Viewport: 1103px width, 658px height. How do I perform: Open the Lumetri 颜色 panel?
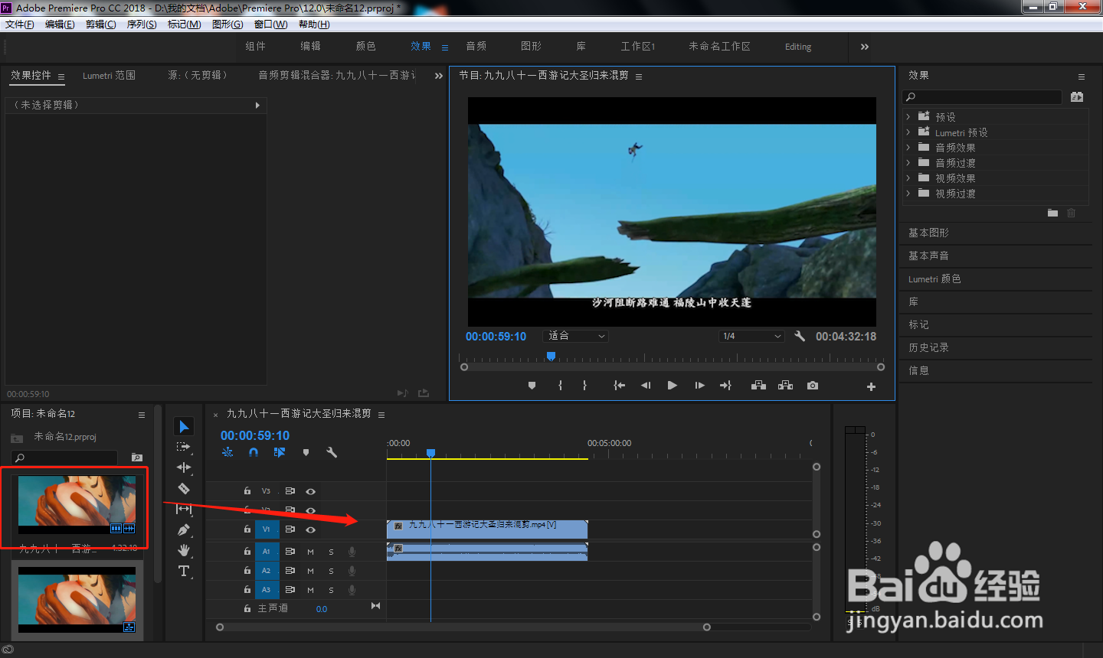click(x=934, y=279)
